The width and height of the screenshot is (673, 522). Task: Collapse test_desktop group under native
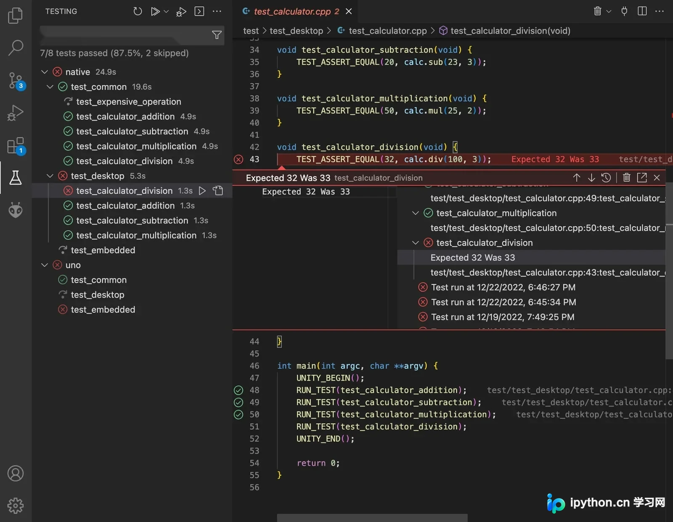pos(50,176)
